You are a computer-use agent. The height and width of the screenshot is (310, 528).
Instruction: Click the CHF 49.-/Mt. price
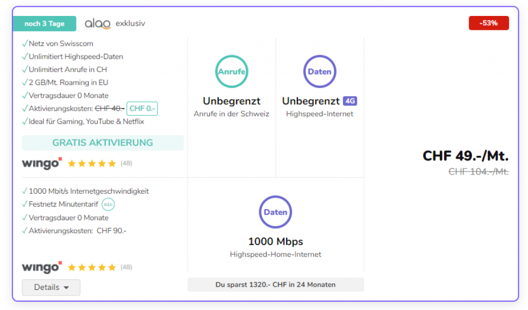tap(465, 156)
